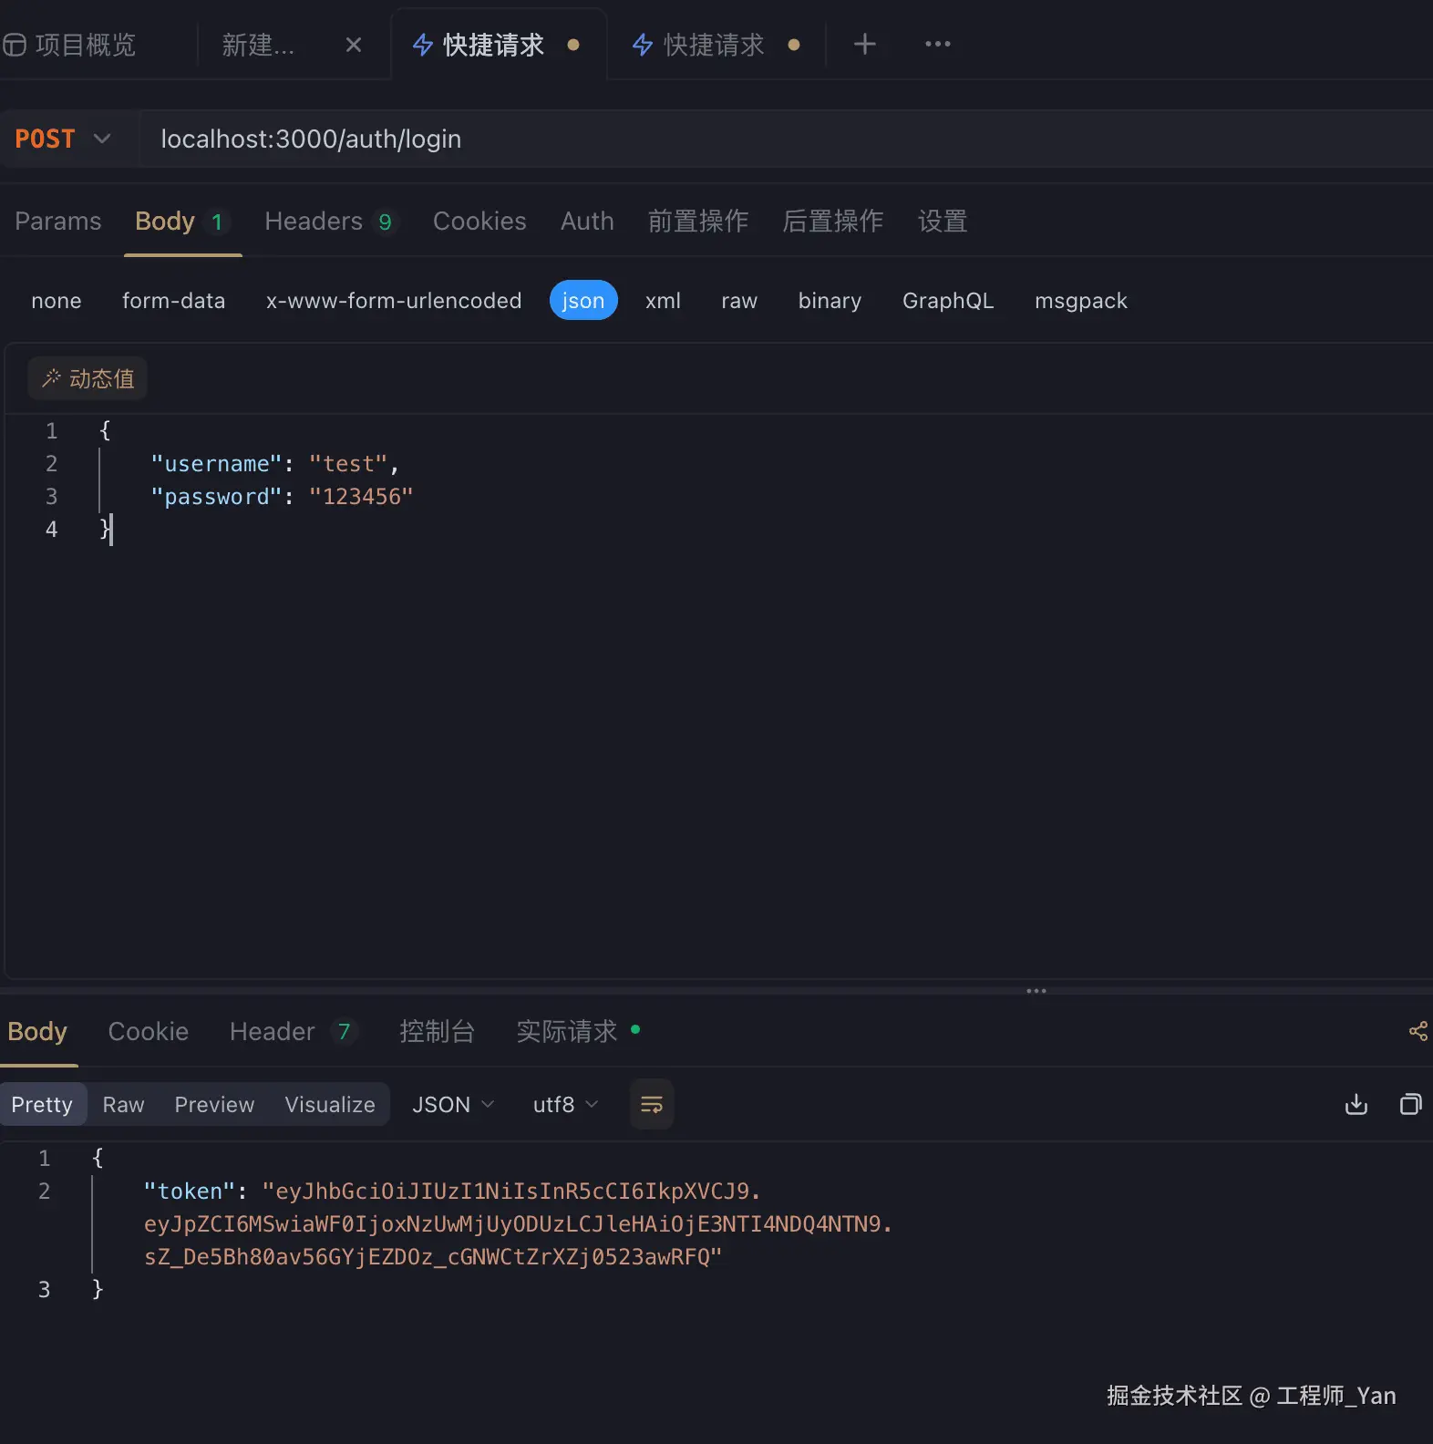Share the response with share icon
Image resolution: width=1433 pixels, height=1444 pixels.
(x=1418, y=1031)
